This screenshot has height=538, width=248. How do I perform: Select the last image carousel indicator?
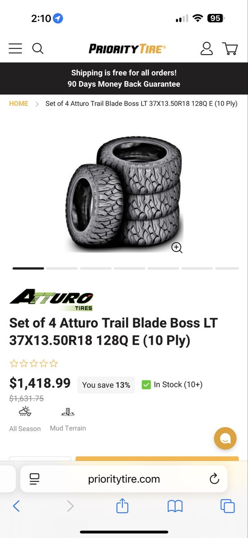(227, 269)
